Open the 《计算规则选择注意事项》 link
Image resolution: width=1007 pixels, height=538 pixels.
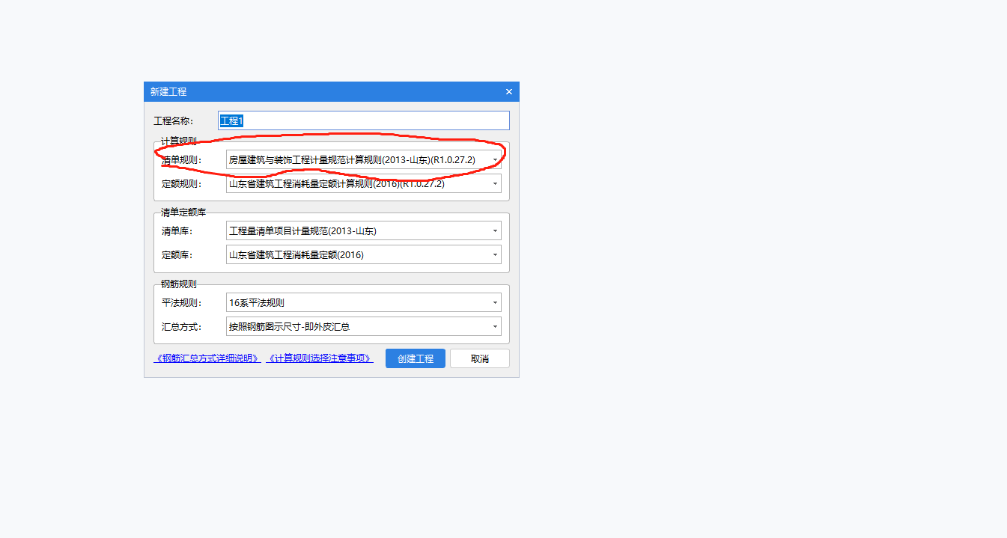320,358
